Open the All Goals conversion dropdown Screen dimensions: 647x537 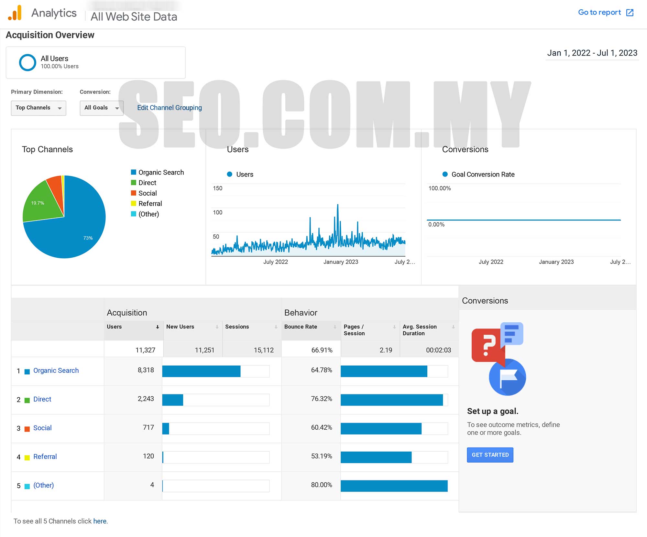click(x=102, y=108)
